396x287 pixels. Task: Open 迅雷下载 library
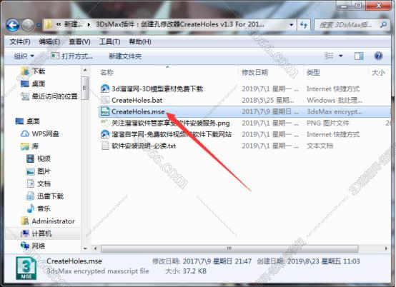tap(50, 196)
